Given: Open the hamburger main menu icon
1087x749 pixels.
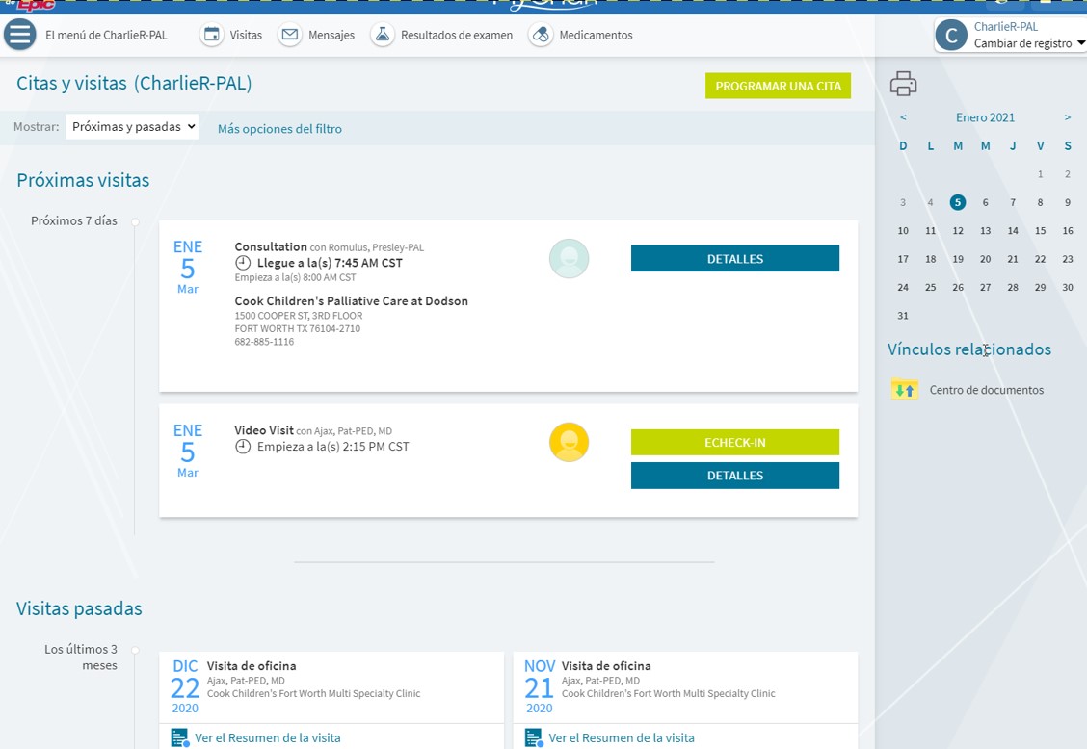Looking at the screenshot, I should tap(19, 35).
